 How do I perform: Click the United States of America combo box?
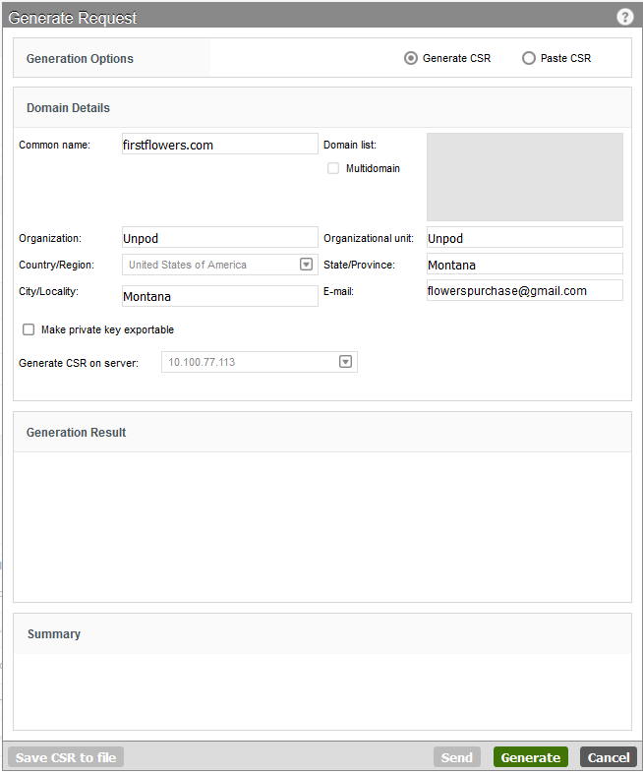(x=220, y=265)
